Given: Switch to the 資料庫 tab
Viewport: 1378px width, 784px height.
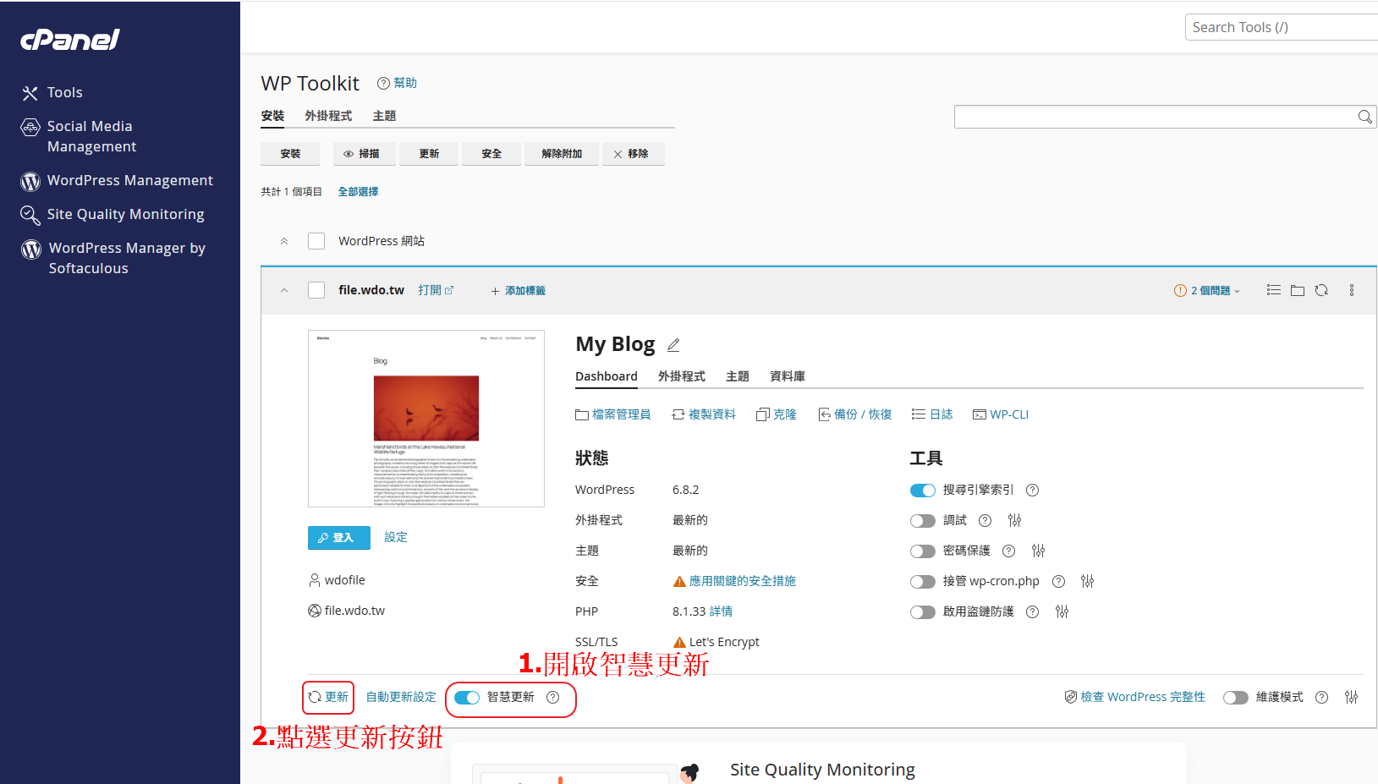Looking at the screenshot, I should (787, 376).
